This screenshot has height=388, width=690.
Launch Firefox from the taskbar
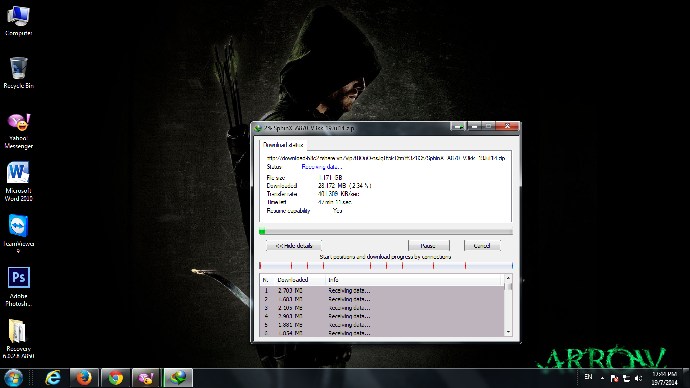pos(84,378)
